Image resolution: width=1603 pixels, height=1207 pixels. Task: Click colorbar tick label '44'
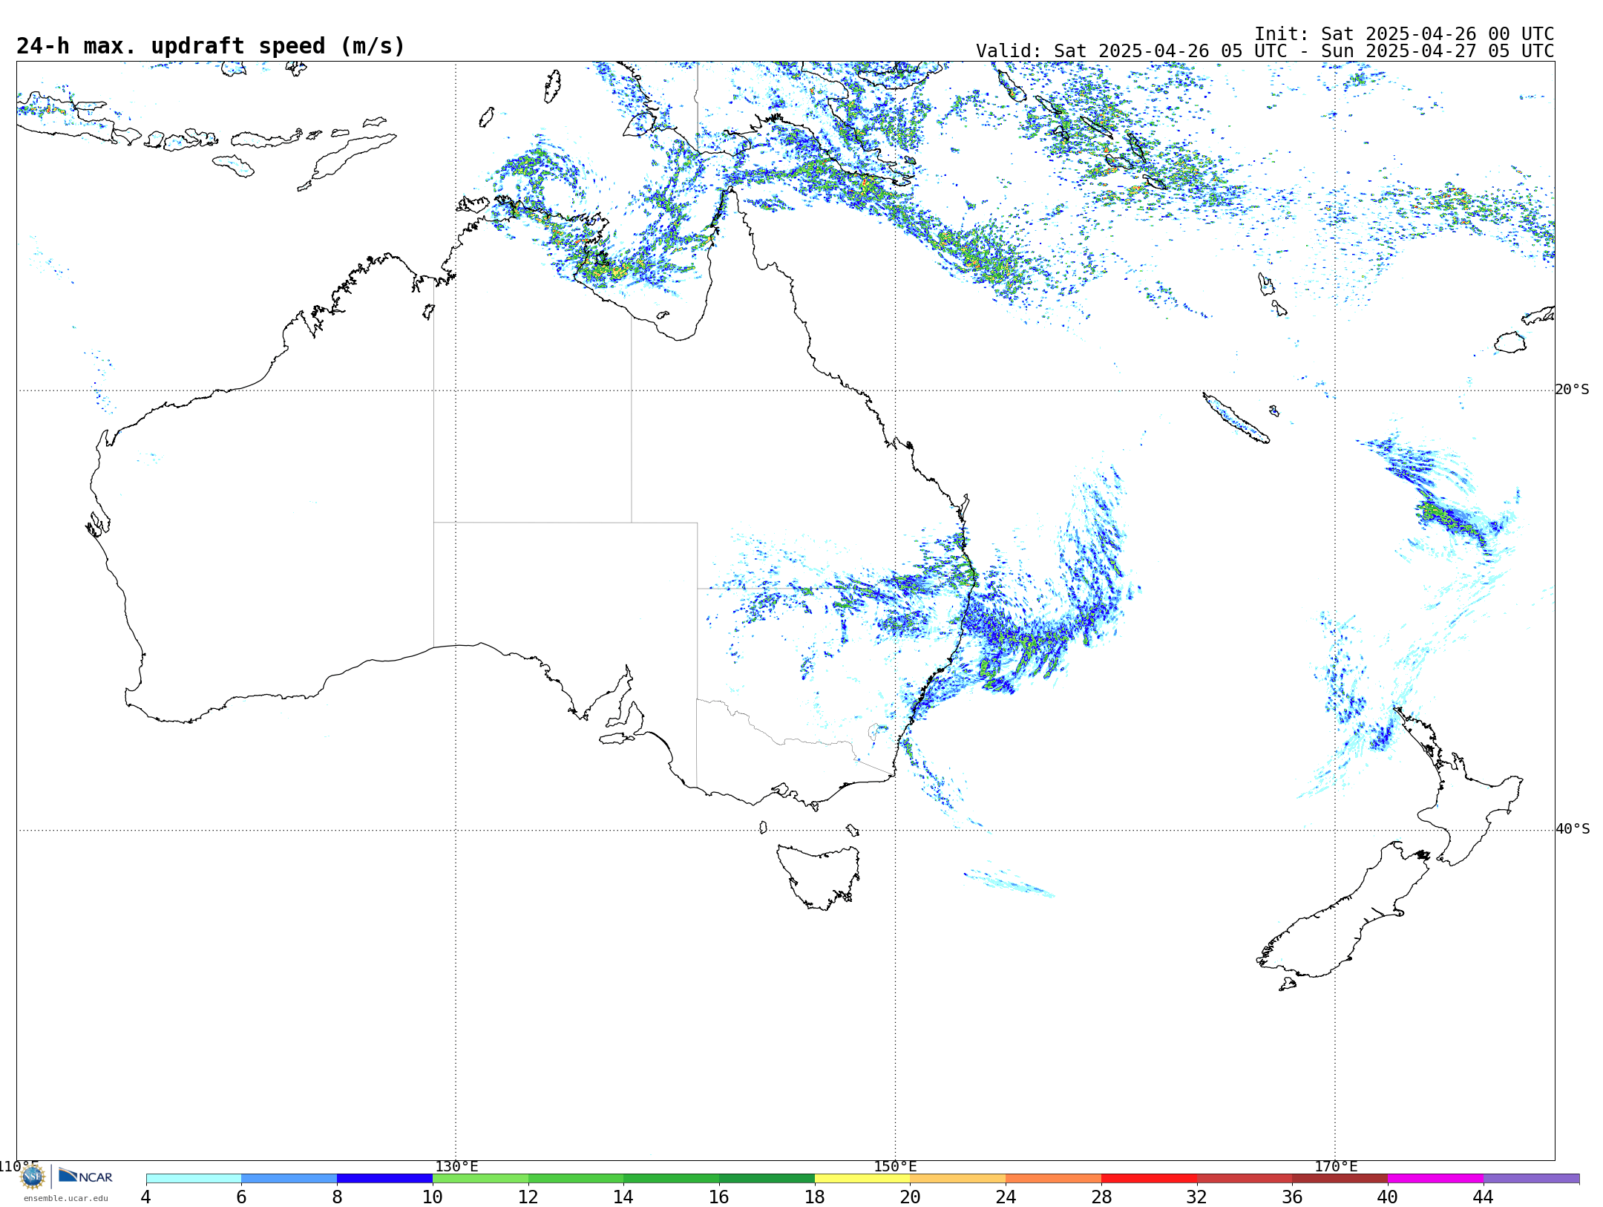[1484, 1197]
